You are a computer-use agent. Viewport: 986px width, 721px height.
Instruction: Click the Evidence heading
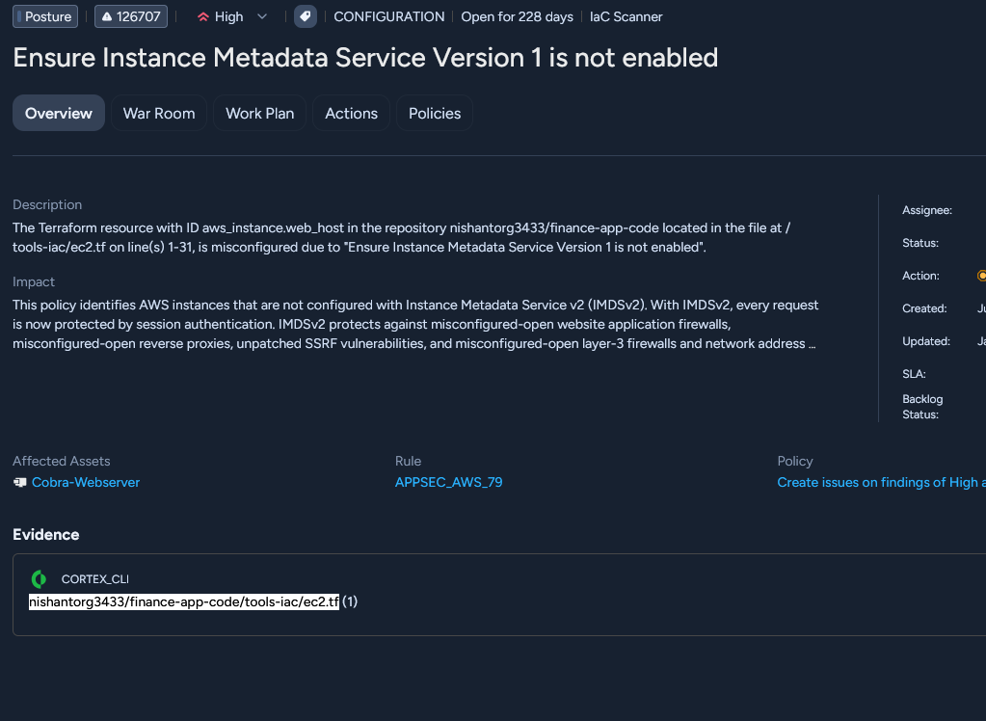coord(46,535)
